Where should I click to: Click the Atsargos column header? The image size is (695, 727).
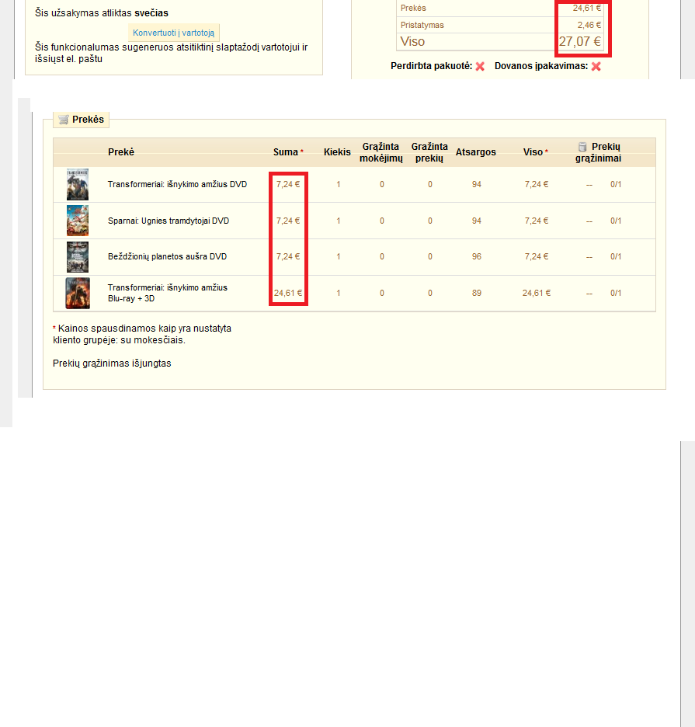tap(476, 152)
